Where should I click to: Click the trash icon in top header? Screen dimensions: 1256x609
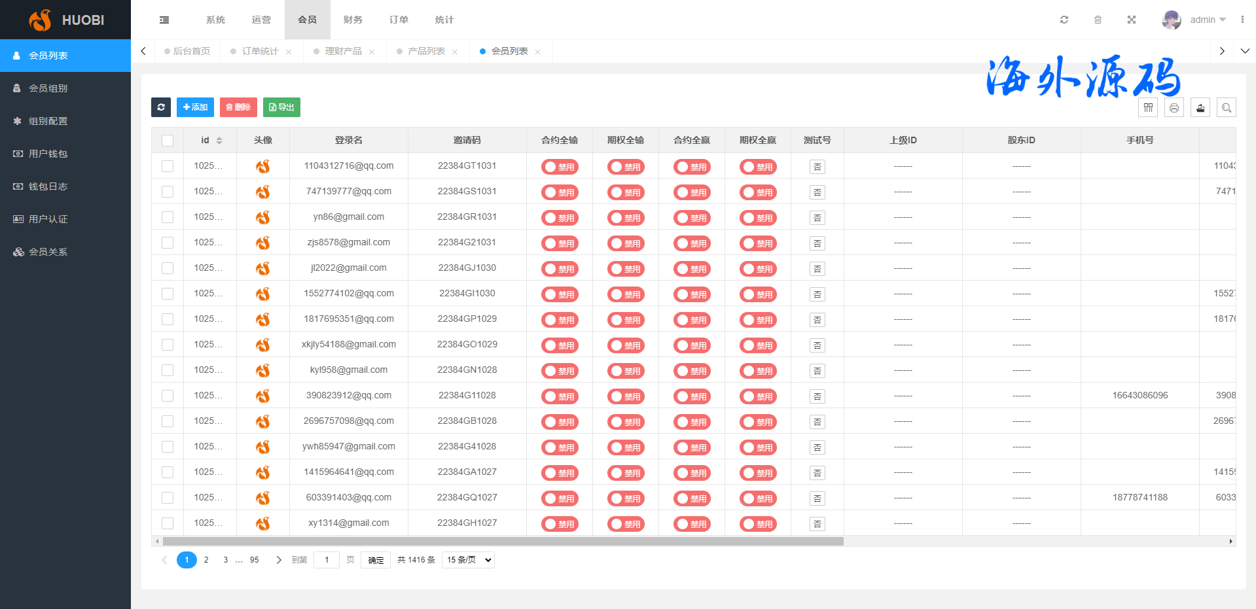pos(1098,20)
